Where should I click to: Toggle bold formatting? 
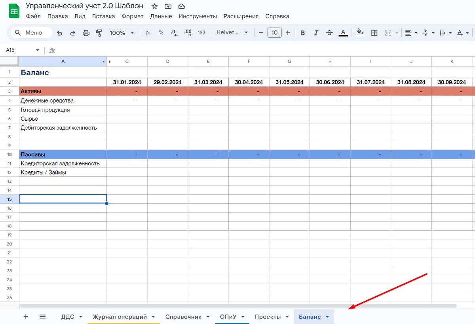point(303,33)
